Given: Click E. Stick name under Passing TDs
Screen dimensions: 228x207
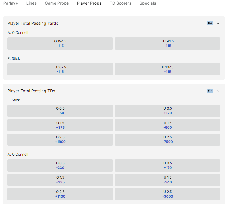Looking at the screenshot, I should click(x=14, y=100).
